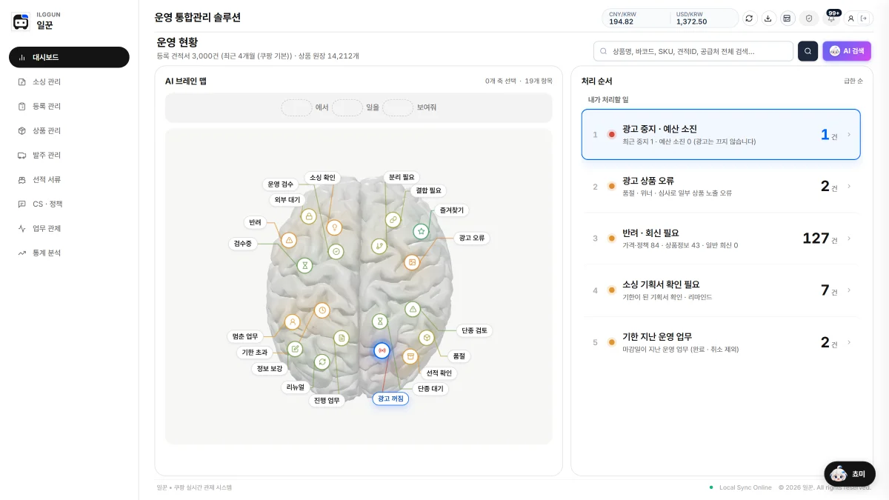Select the pencil edit node on the brain
The image size is (889, 500).
click(295, 349)
